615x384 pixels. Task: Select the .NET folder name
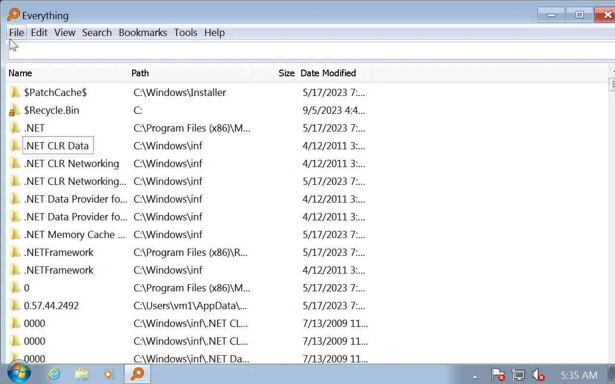(x=34, y=128)
